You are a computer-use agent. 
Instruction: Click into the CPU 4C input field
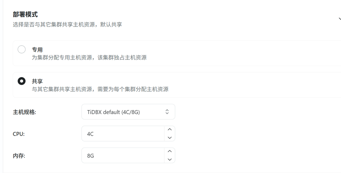123,134
